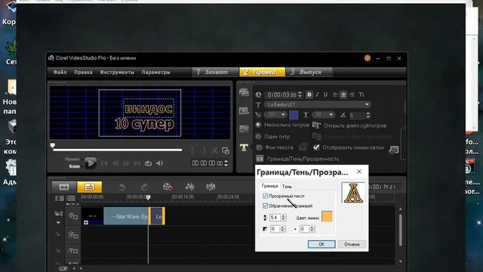Open auto music tool

[x=211, y=187]
